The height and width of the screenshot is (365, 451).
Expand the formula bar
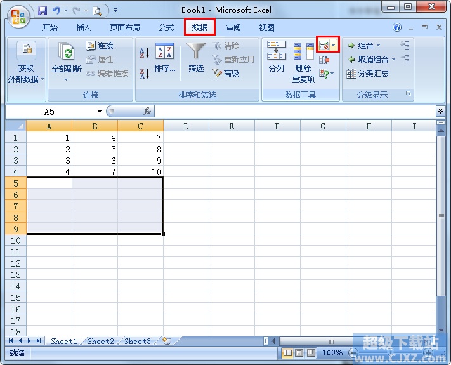coord(440,111)
